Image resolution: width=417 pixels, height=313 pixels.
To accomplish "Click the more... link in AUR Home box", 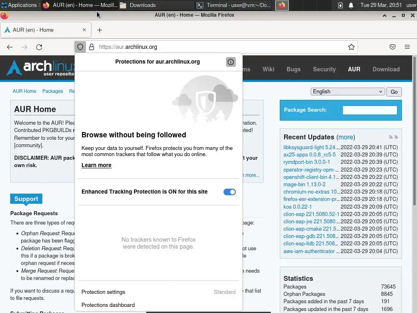I will coord(252,175).
